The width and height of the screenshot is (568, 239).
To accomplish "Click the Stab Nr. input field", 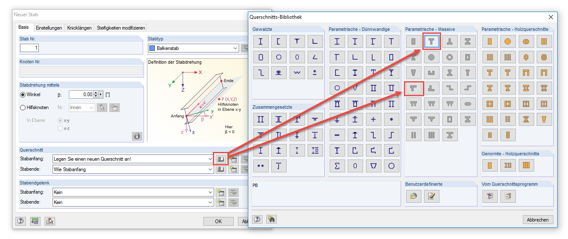I will coord(29,48).
